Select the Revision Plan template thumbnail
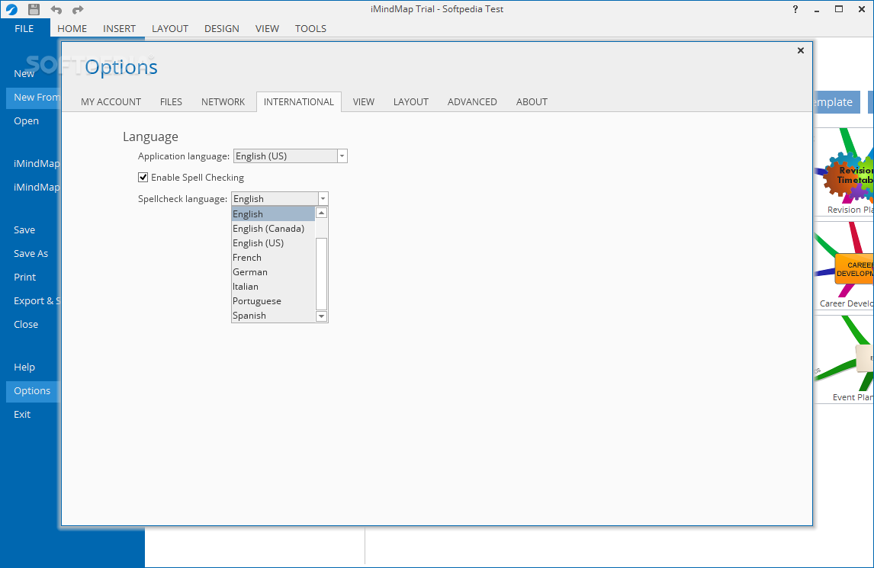The height and width of the screenshot is (568, 874). tap(844, 172)
